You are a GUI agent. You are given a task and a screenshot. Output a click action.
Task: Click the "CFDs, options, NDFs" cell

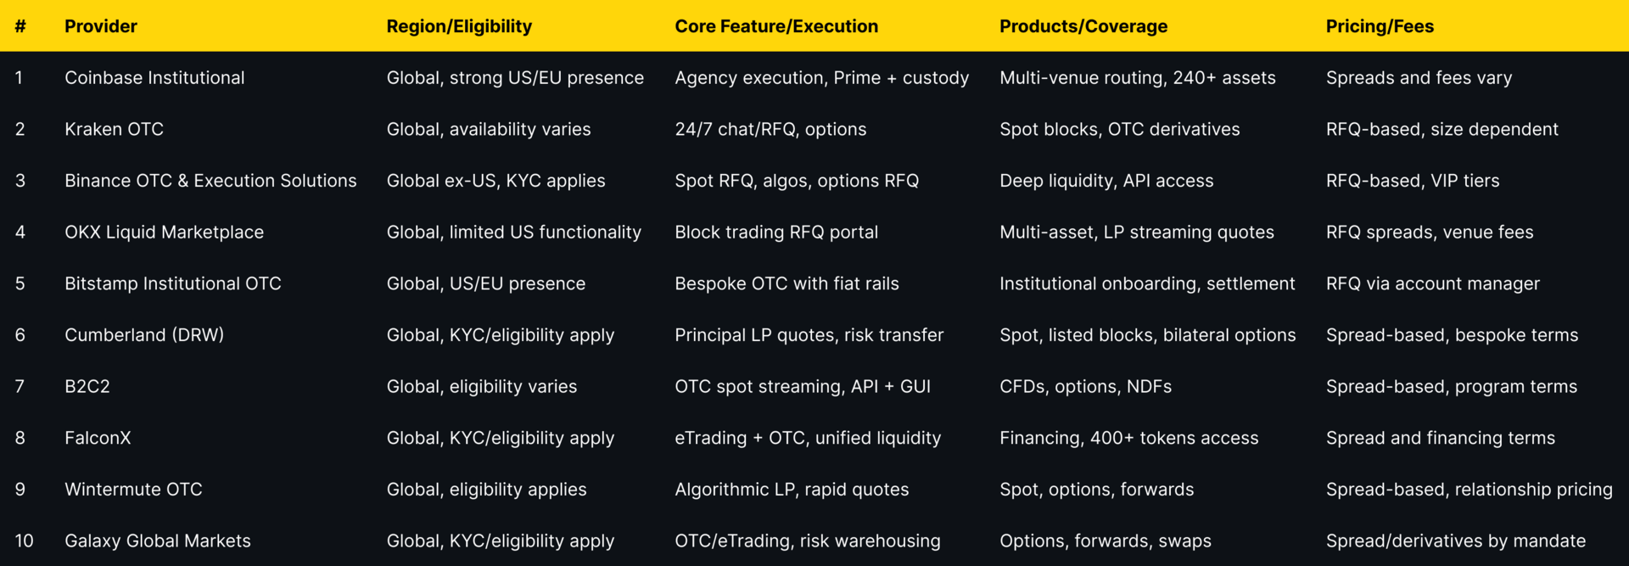[1085, 387]
